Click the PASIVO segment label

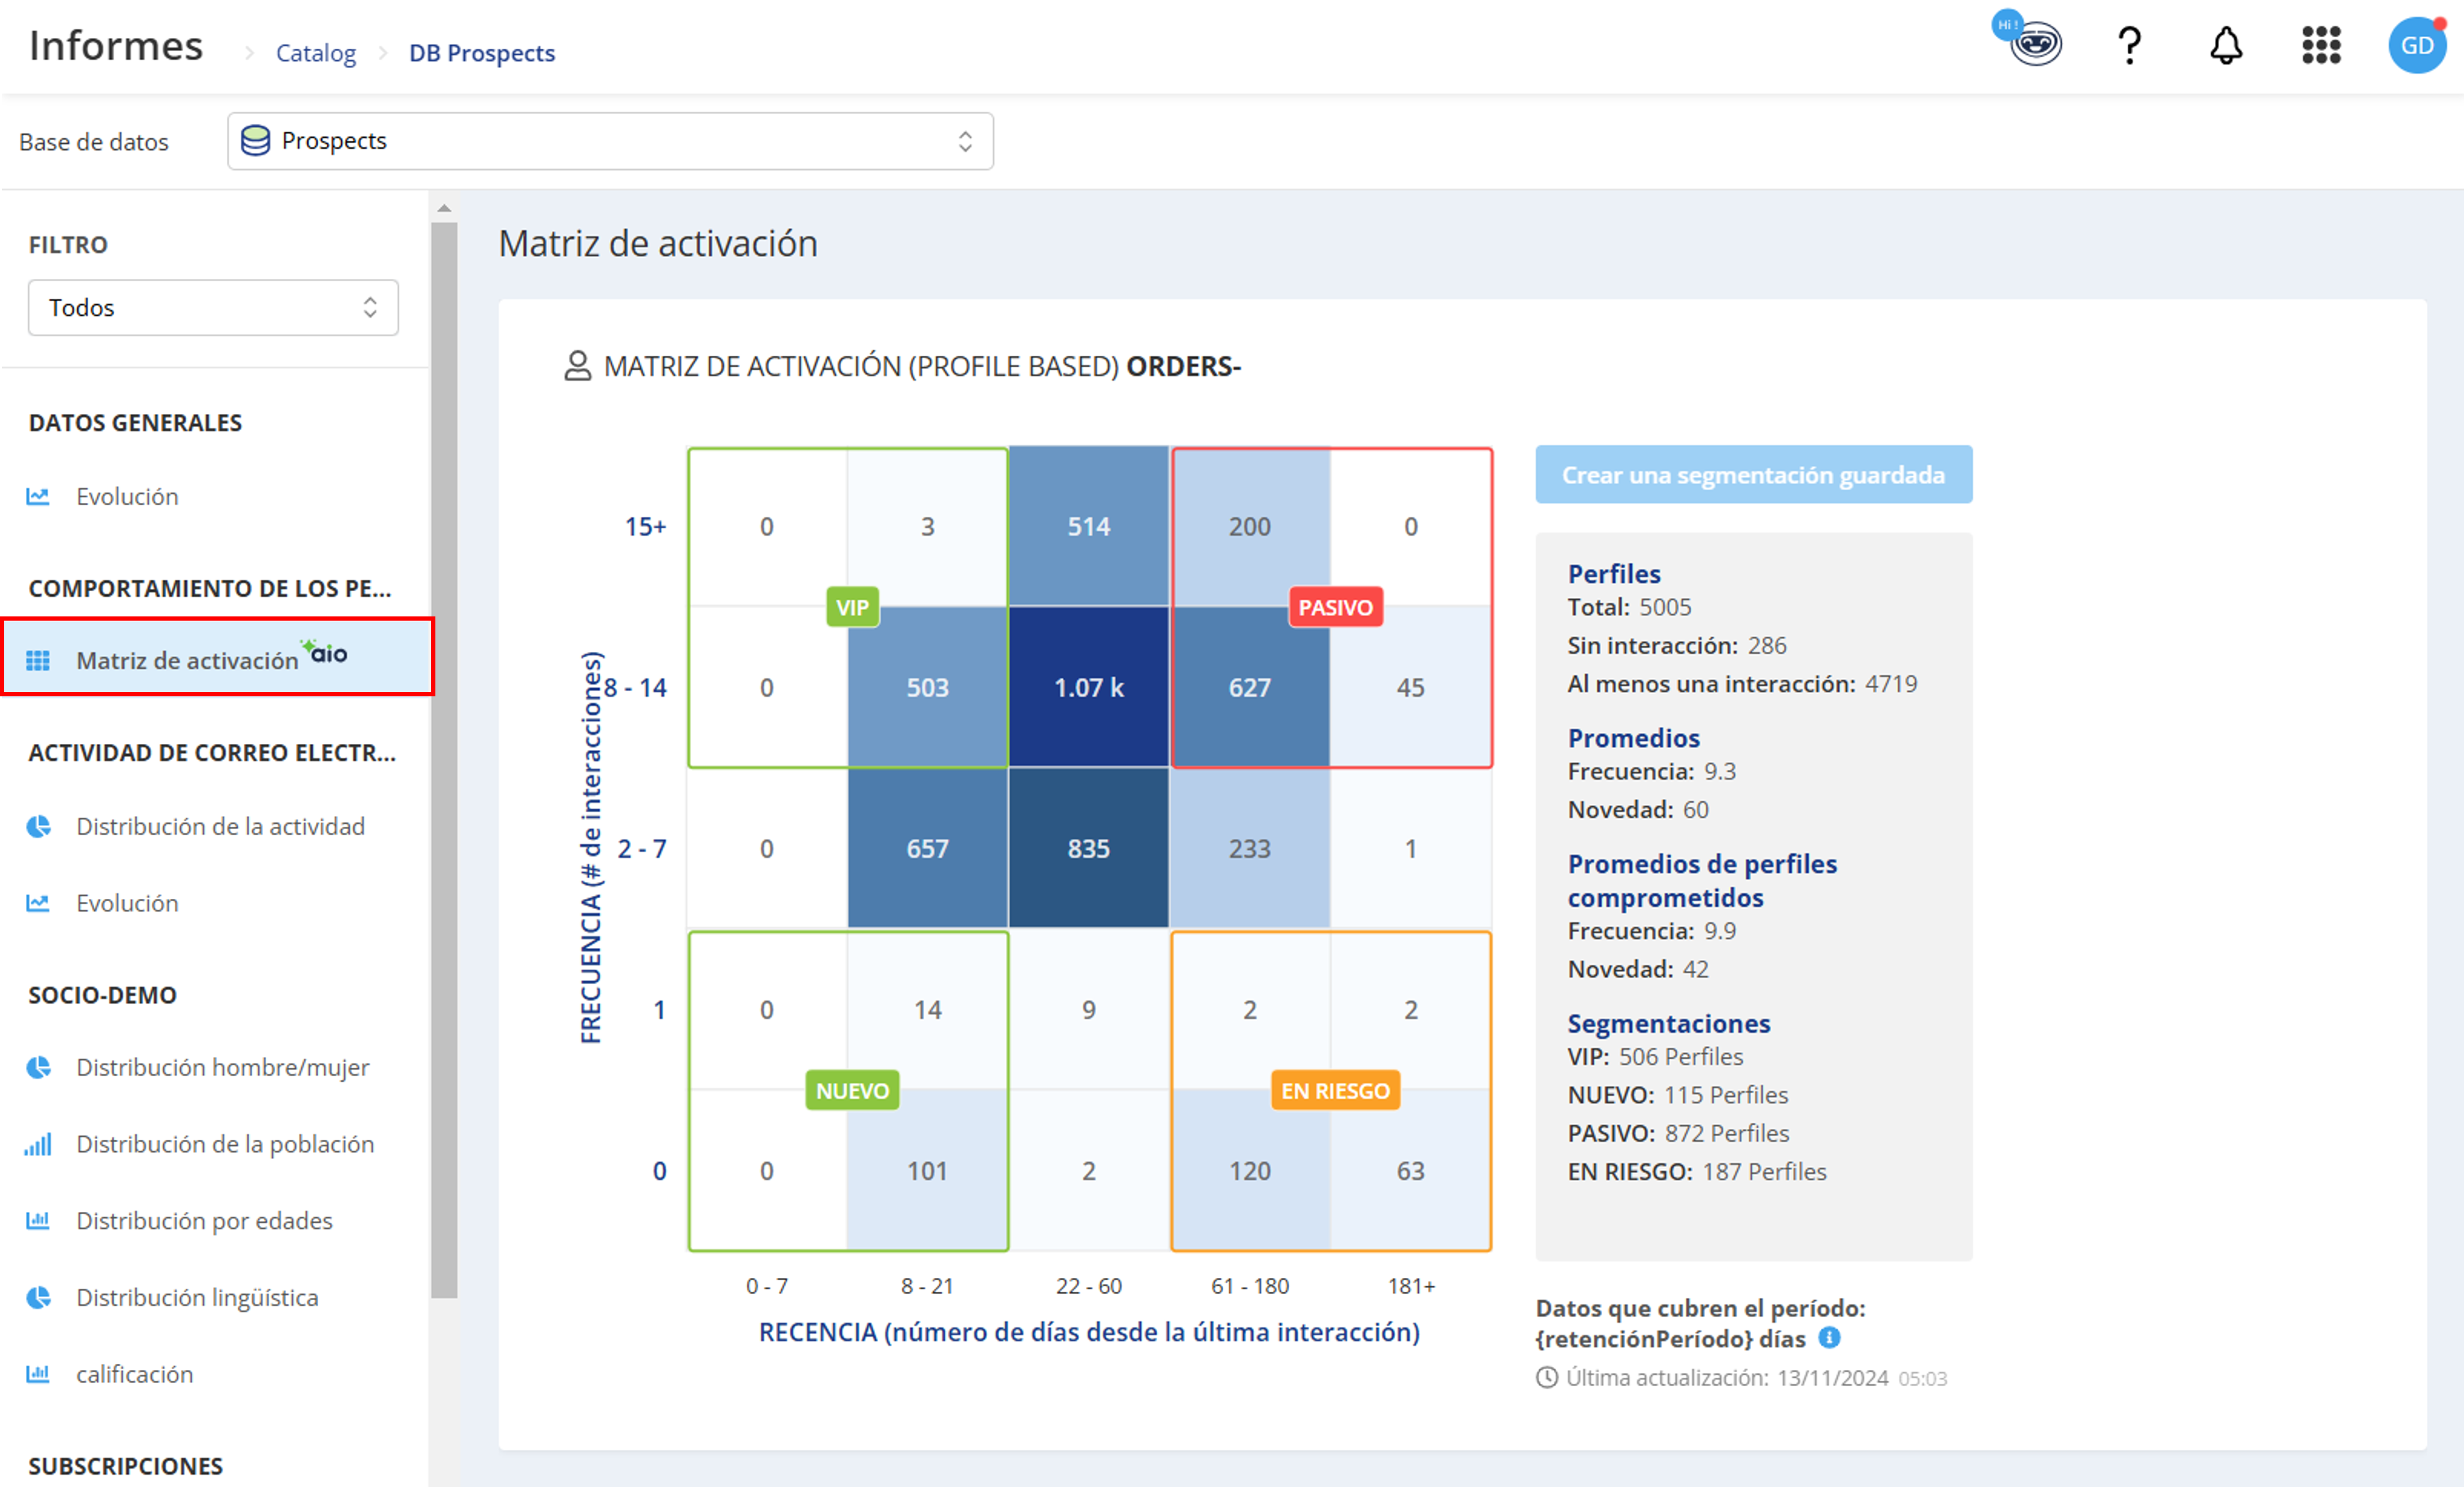pyautogui.click(x=1335, y=607)
